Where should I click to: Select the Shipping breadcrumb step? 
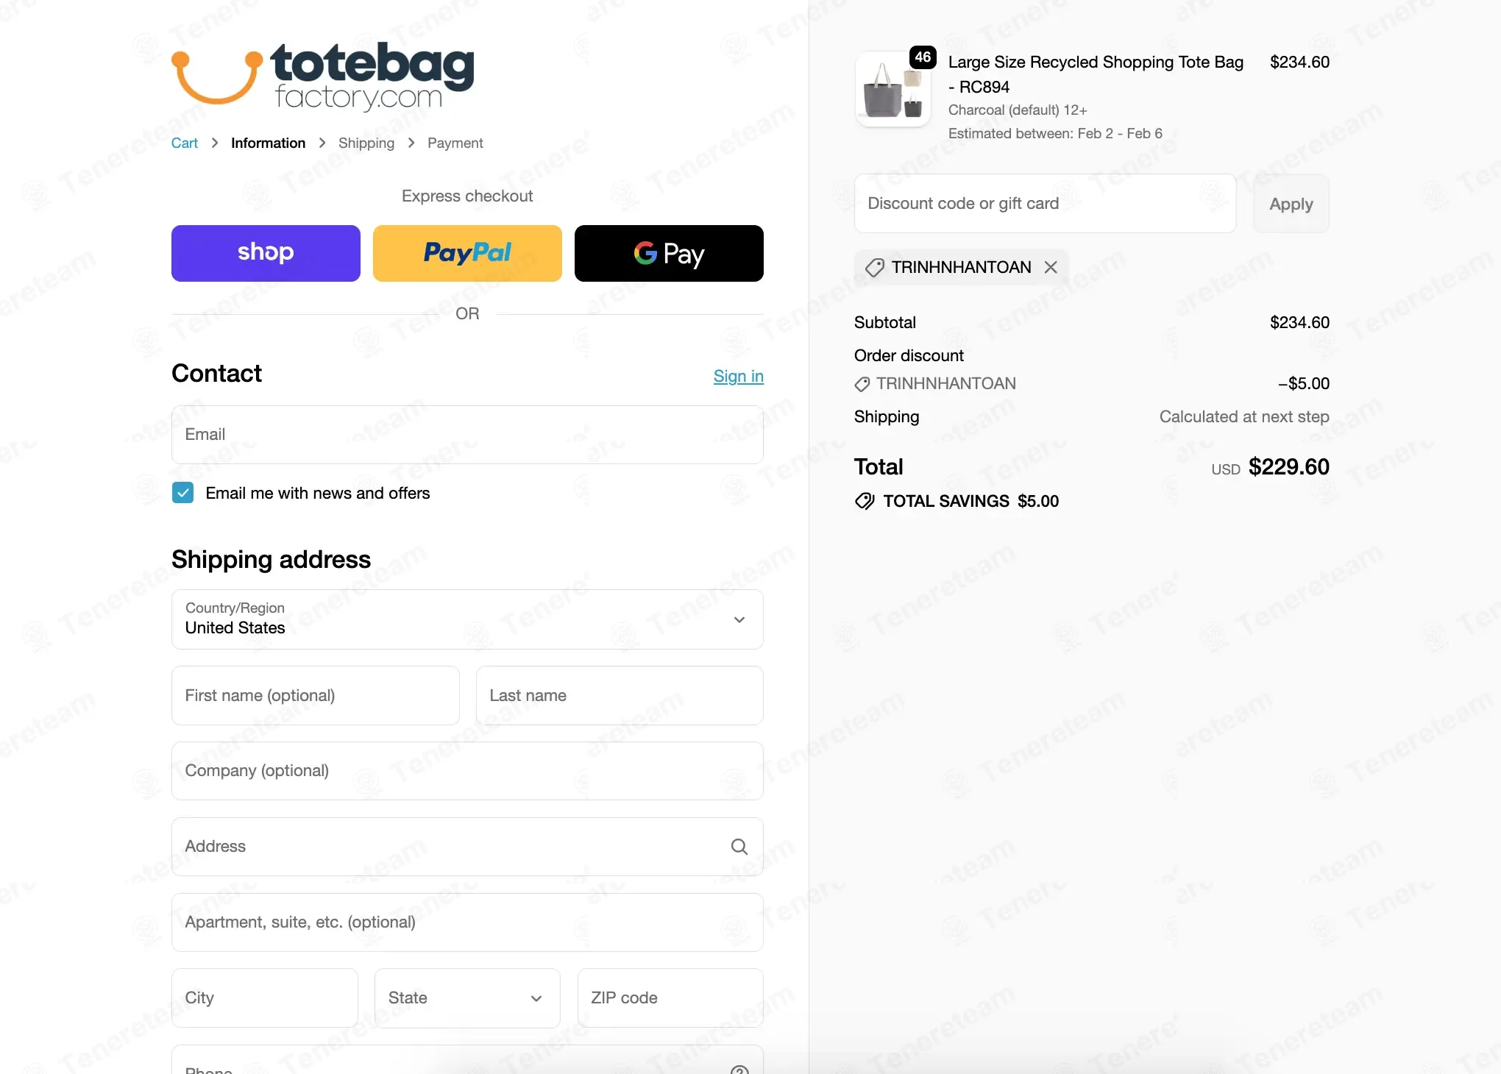click(x=366, y=143)
